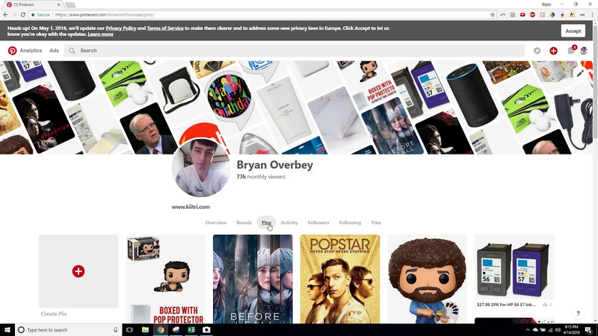The height and width of the screenshot is (336, 598).
Task: Open Chrome's three-dot menu
Action: pos(591,14)
